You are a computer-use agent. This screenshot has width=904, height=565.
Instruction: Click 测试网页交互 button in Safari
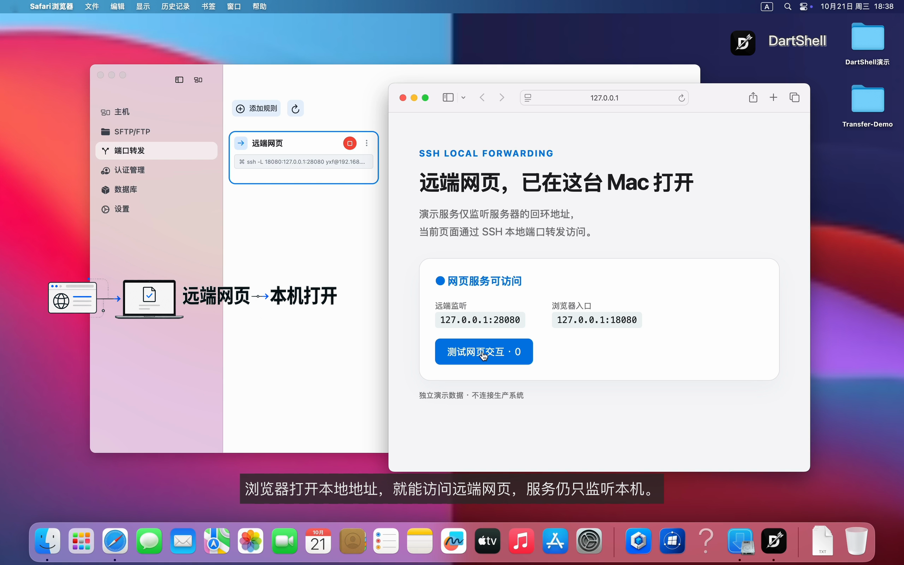click(484, 352)
